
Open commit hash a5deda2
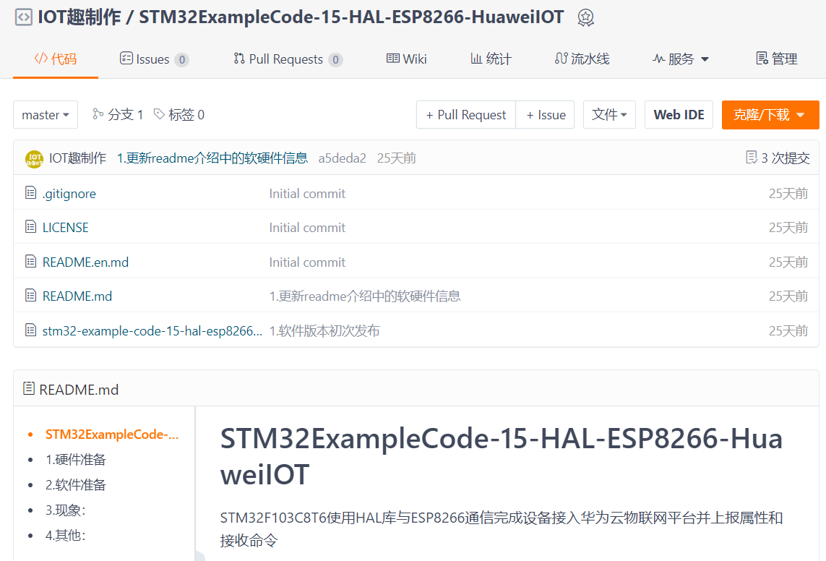343,158
